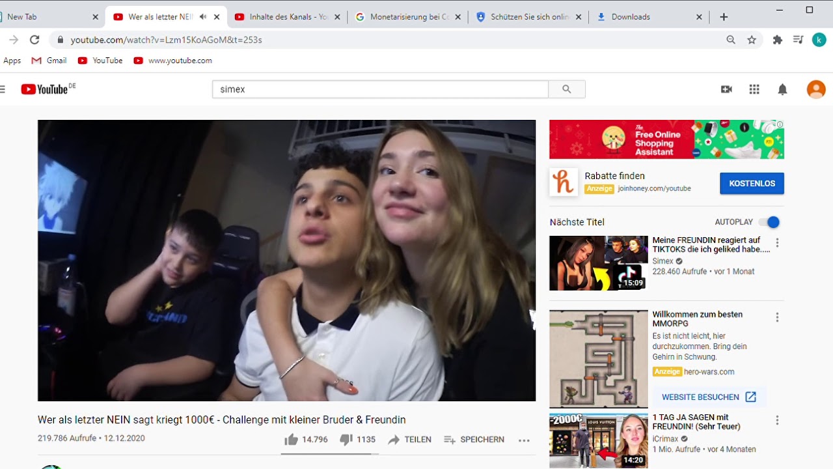This screenshot has height=469, width=833.
Task: Open the notifications bell
Action: pos(782,89)
